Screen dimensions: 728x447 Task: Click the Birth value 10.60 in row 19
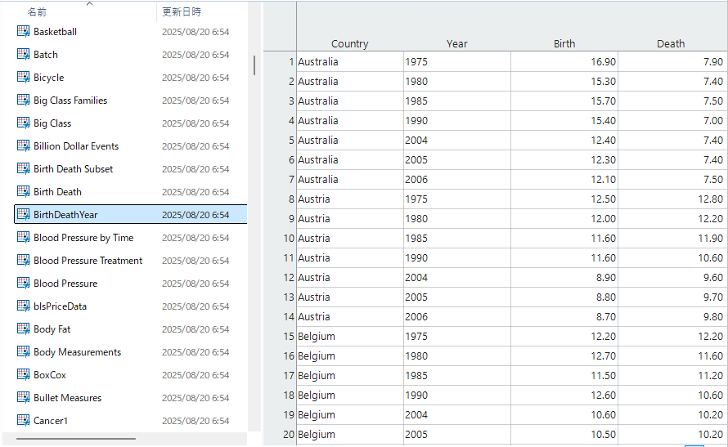564,414
